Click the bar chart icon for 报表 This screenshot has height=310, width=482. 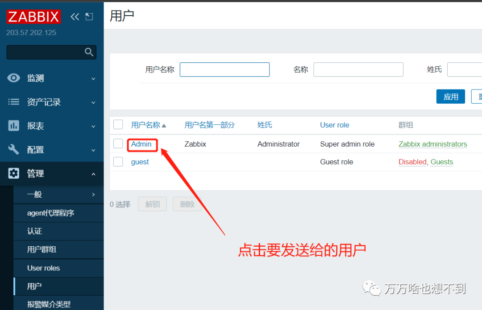(x=13, y=126)
